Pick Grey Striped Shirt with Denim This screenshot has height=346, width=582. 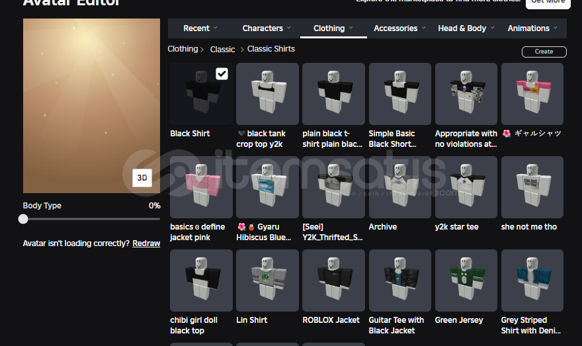click(x=532, y=281)
